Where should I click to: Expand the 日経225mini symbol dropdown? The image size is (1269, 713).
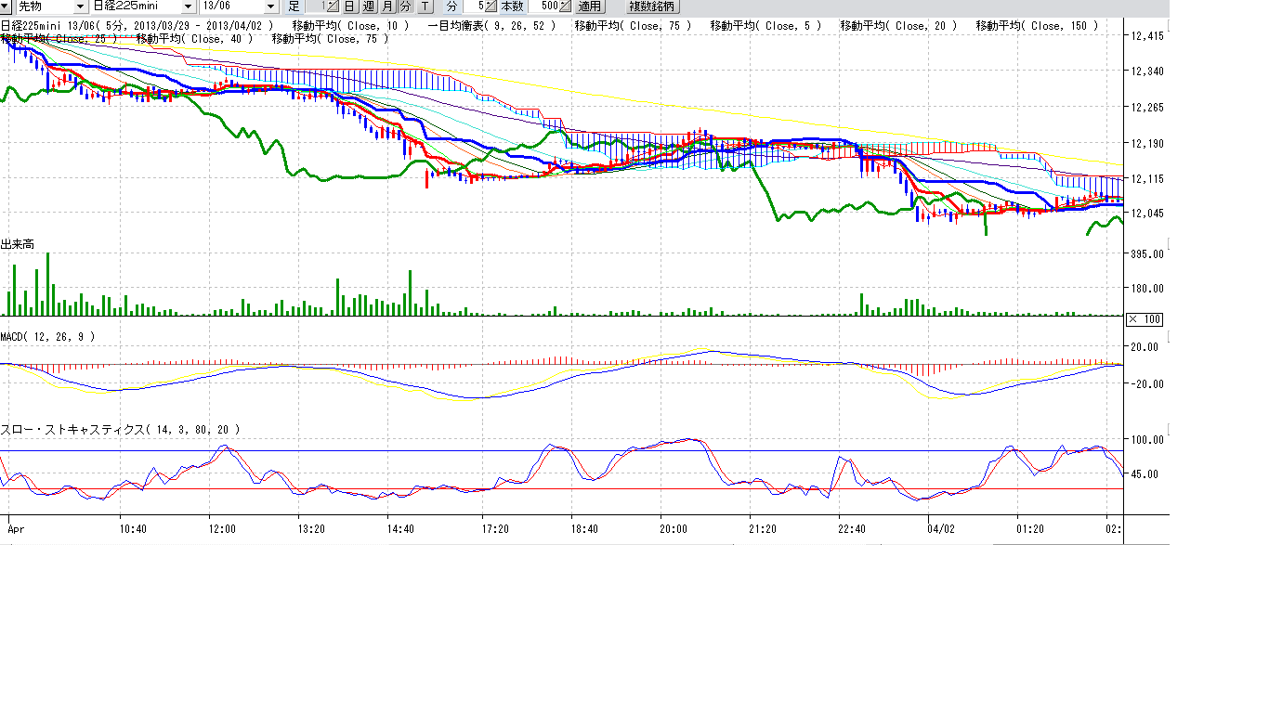point(187,6)
